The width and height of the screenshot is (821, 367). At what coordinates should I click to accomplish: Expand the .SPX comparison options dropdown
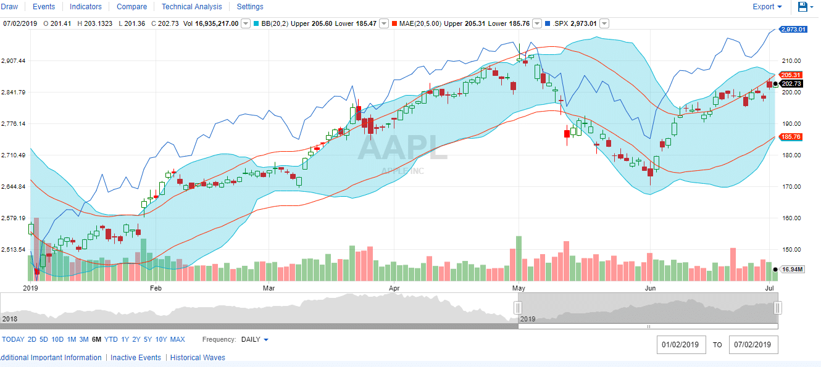point(604,23)
